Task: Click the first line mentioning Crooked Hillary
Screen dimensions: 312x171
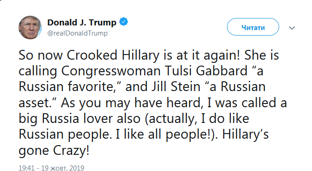Action: [149, 55]
